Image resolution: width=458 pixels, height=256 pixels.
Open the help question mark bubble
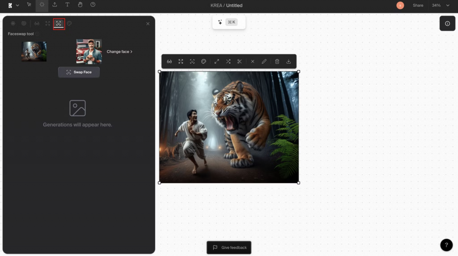[x=446, y=245]
